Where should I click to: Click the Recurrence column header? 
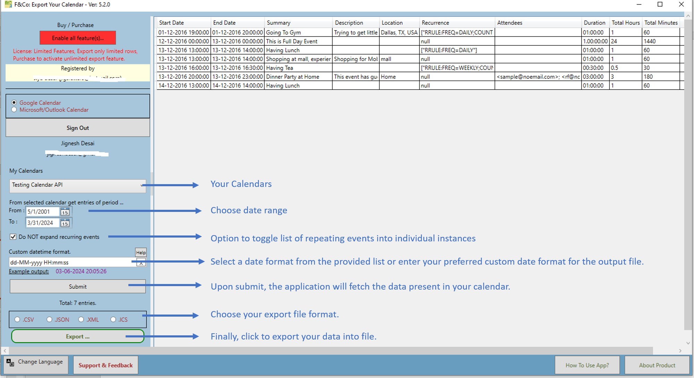(x=456, y=23)
